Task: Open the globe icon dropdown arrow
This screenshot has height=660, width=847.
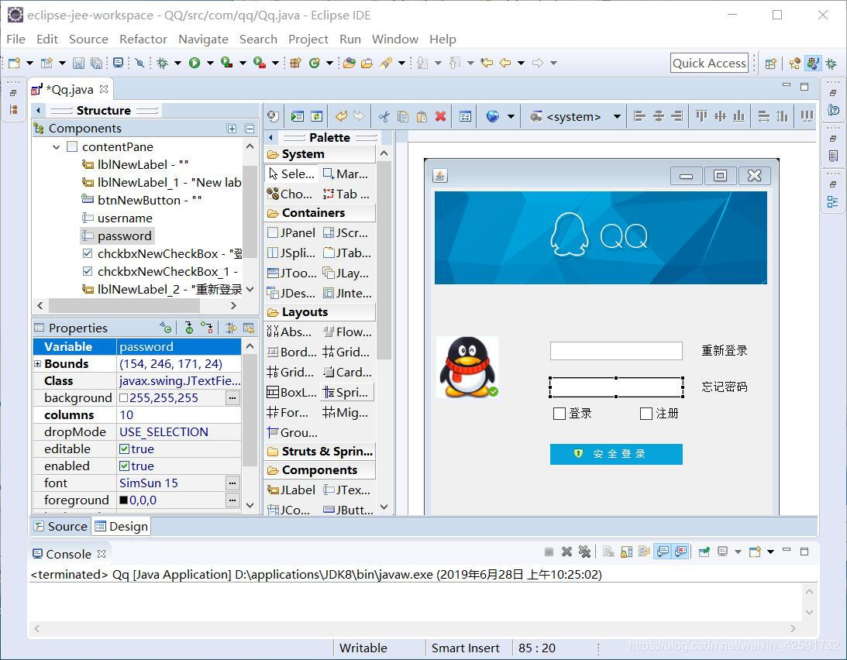Action: point(511,117)
